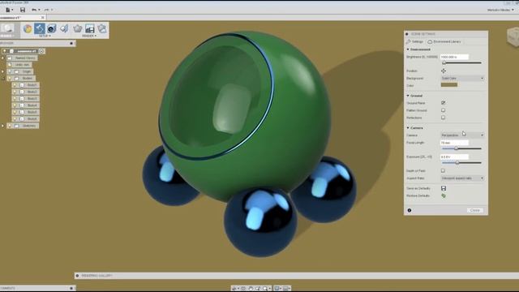
Task: Toggle visibility bulb for Body1
Action: (x=15, y=85)
